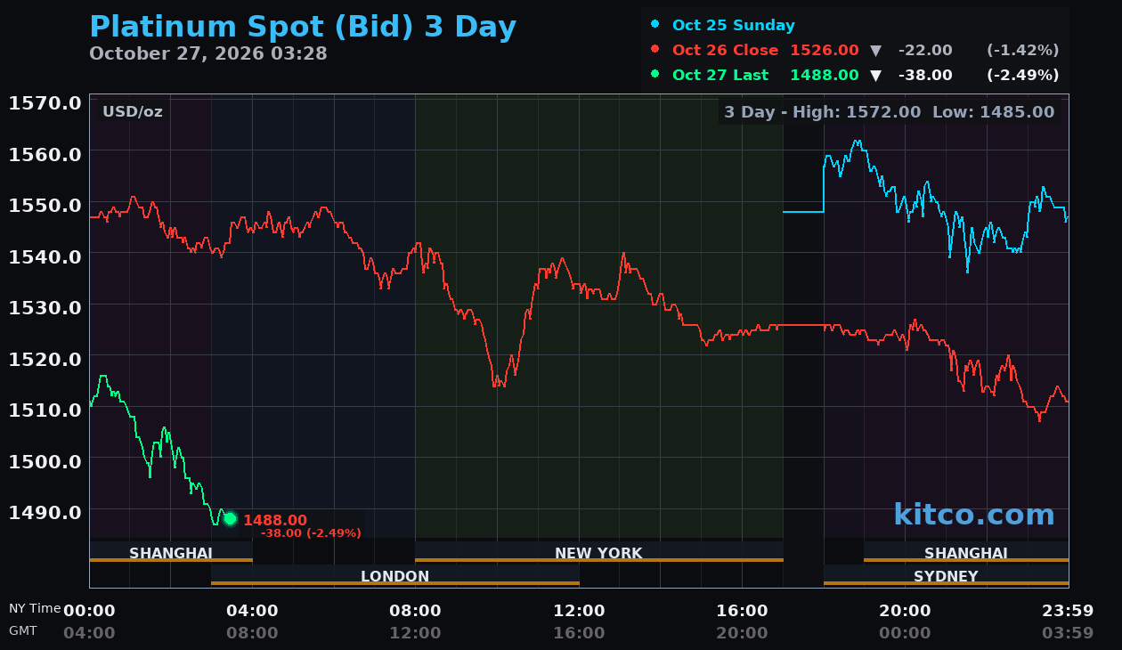The width and height of the screenshot is (1122, 650).
Task: Click the GMT 00:00 gray tick label
Action: tap(905, 633)
